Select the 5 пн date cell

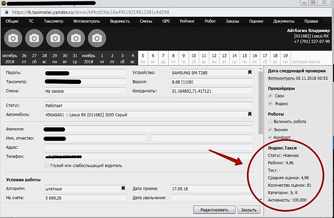click(143, 59)
